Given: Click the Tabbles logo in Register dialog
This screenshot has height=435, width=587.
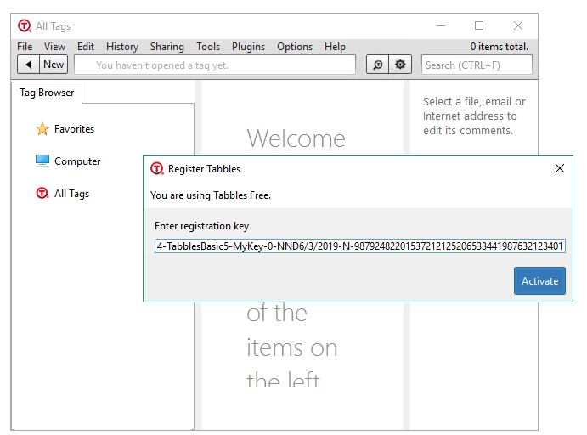Looking at the screenshot, I should [x=157, y=168].
